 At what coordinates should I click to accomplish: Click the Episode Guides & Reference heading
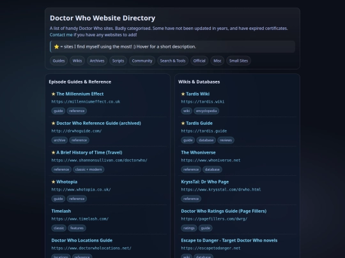click(80, 82)
